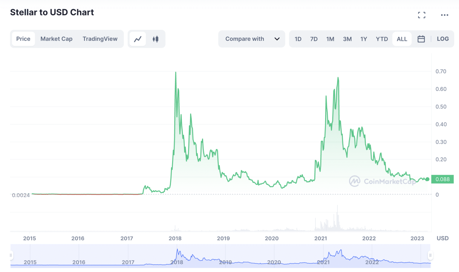
Task: Click the fullscreen expand icon
Action: pyautogui.click(x=422, y=15)
